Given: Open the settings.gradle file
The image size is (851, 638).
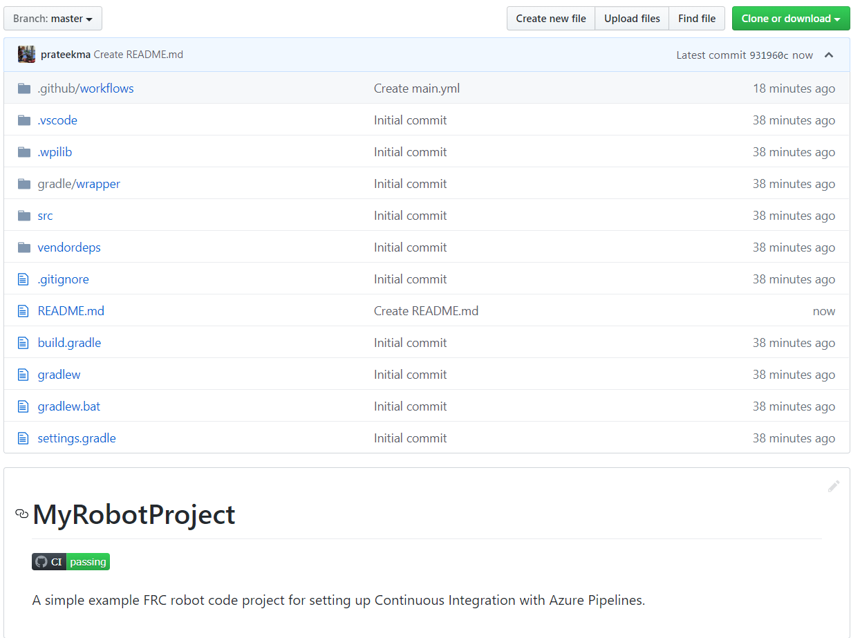Looking at the screenshot, I should click(77, 438).
